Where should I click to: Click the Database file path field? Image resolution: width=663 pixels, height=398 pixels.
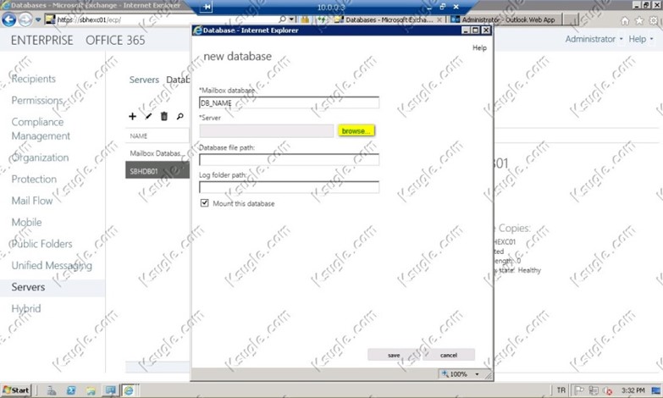[x=289, y=159]
